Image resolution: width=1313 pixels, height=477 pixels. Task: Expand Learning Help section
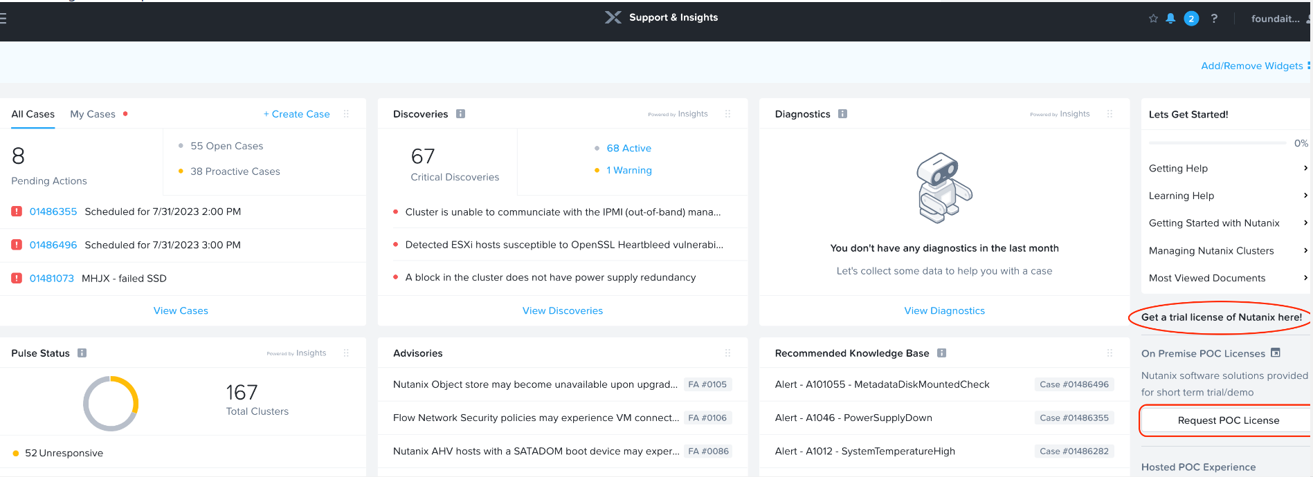[1229, 196]
